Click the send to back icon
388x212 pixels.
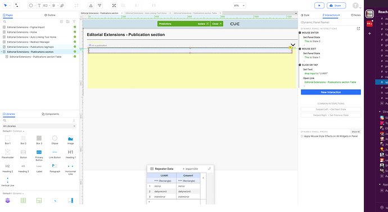(100, 5)
